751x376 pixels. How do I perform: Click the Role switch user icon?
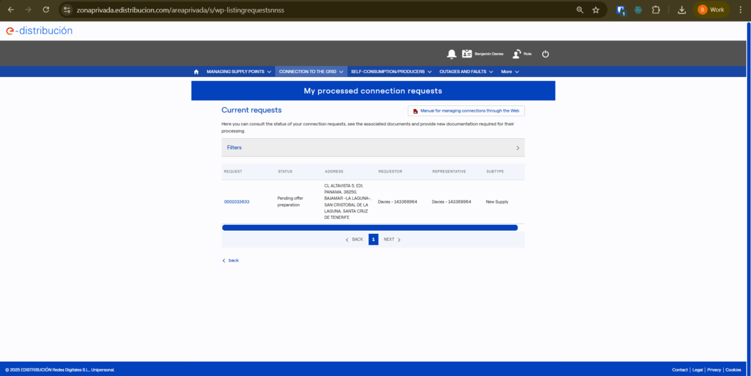[517, 54]
